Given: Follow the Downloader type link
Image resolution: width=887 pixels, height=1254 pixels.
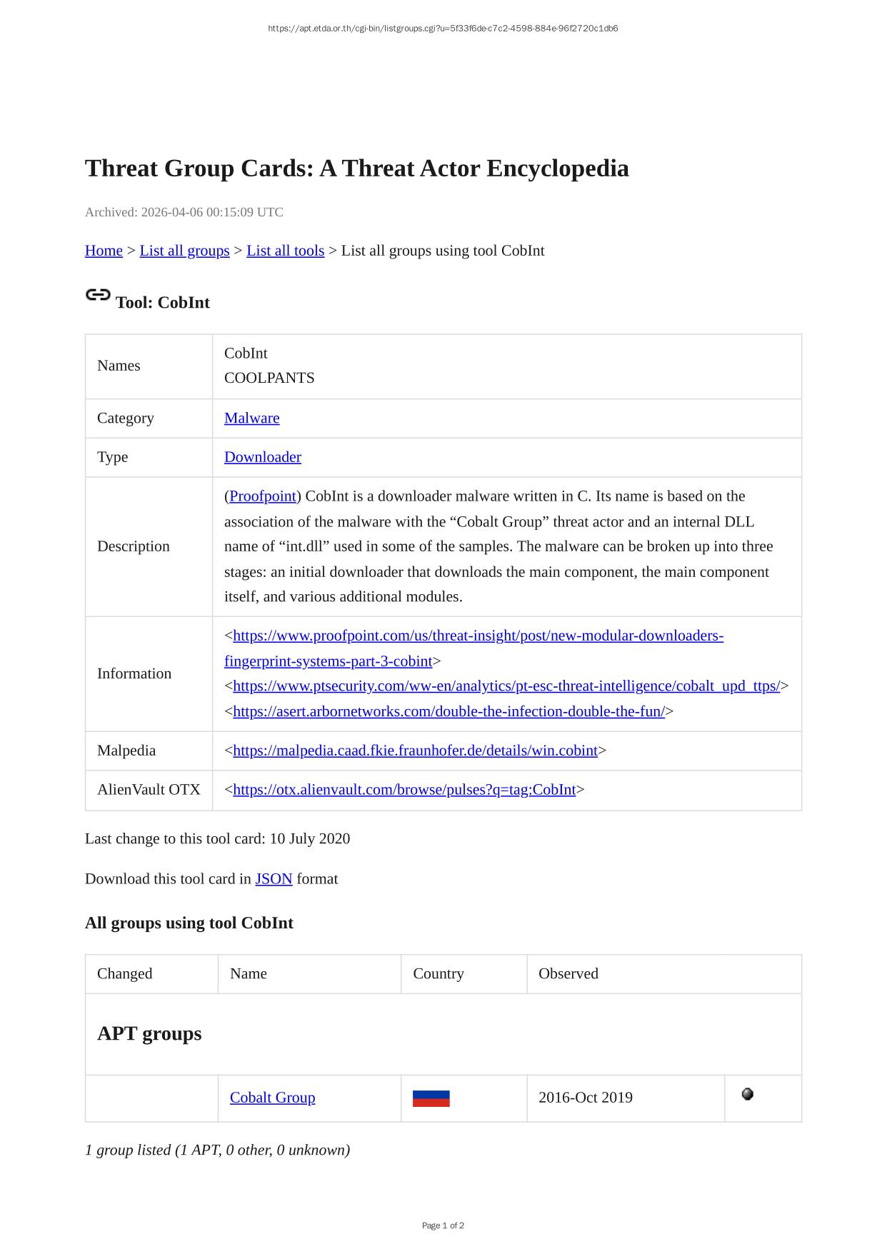Looking at the screenshot, I should (262, 457).
